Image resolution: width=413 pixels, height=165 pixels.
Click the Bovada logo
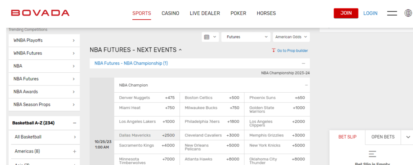pos(40,13)
